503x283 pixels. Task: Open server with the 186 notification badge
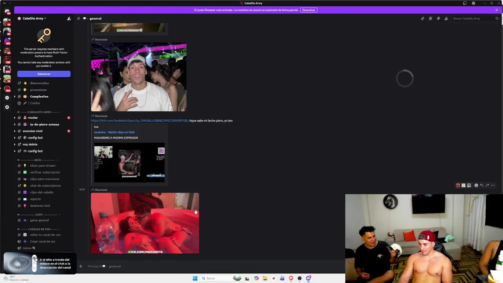pos(7,41)
